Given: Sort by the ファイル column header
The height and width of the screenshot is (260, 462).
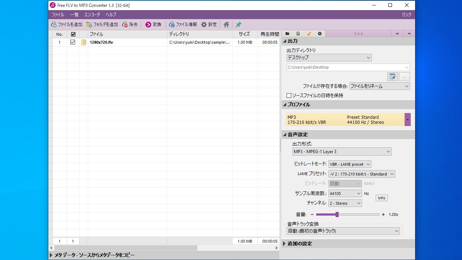Looking at the screenshot, I should tap(127, 34).
